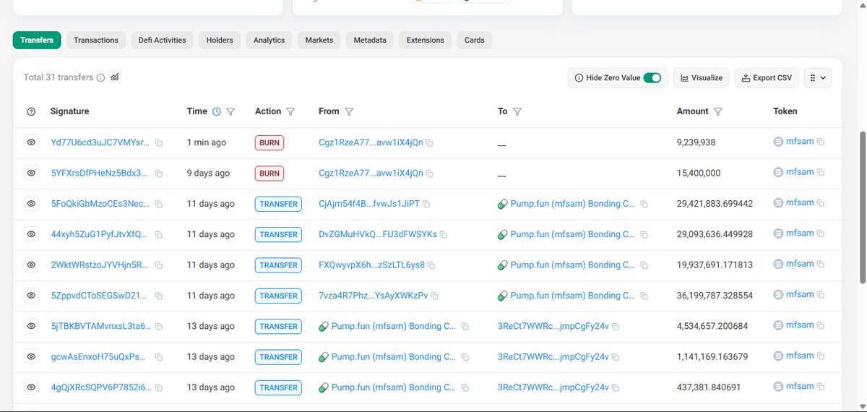Click the page vertical scrollbar thumb
Image resolution: width=867 pixels, height=412 pixels.
[861, 207]
